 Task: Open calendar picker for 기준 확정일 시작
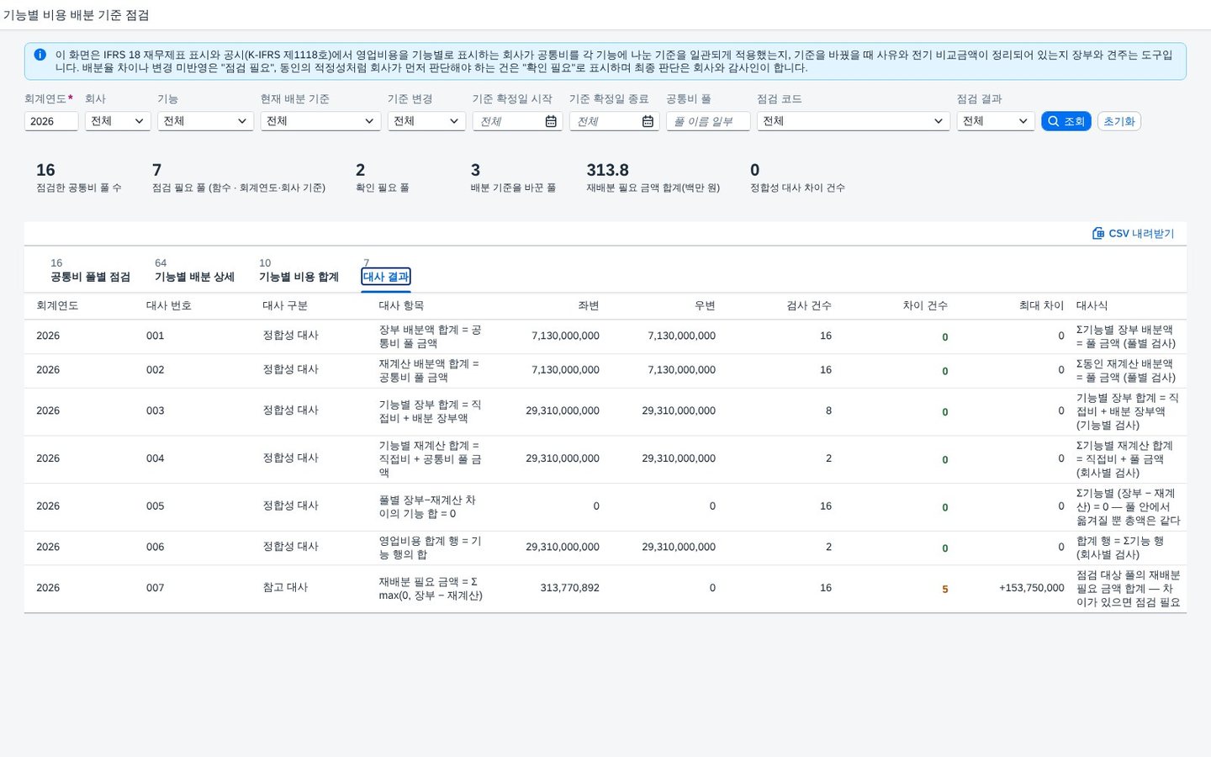(x=551, y=122)
